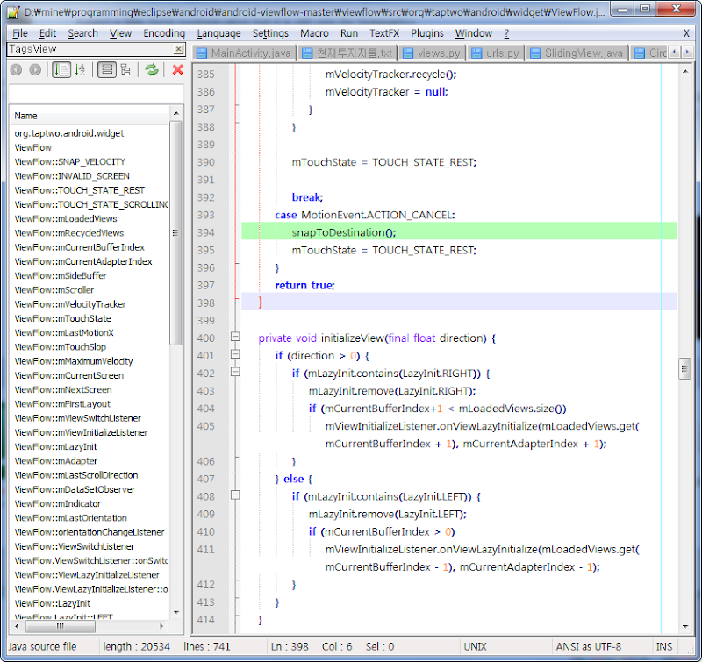Sort tags alphabetically with A-Z icon
Image resolution: width=702 pixels, height=662 pixels.
click(x=80, y=70)
